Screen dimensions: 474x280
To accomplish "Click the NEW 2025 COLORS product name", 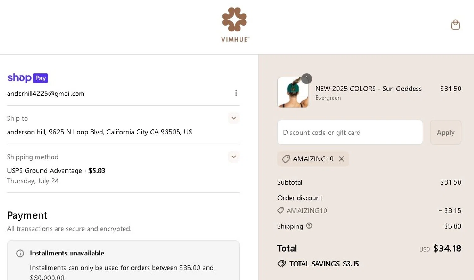I will coord(368,89).
